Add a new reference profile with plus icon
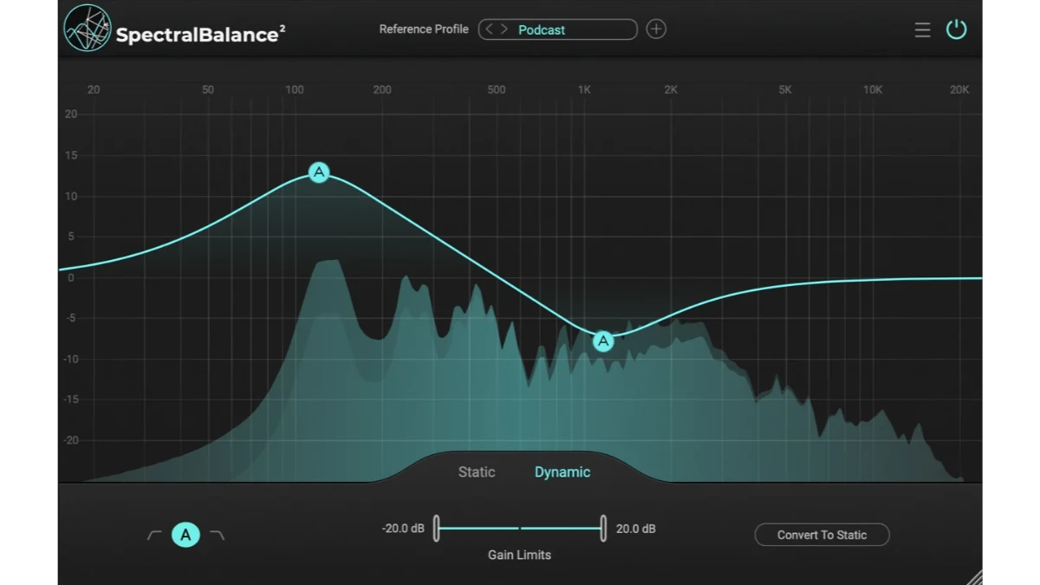Image resolution: width=1040 pixels, height=585 pixels. click(656, 29)
